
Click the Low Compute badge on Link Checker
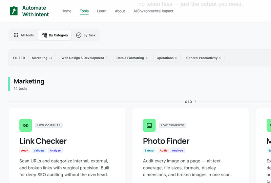point(49,125)
